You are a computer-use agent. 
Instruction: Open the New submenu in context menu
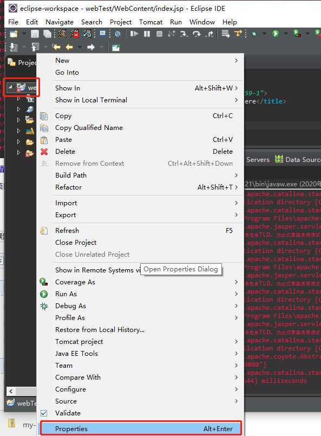(x=141, y=61)
